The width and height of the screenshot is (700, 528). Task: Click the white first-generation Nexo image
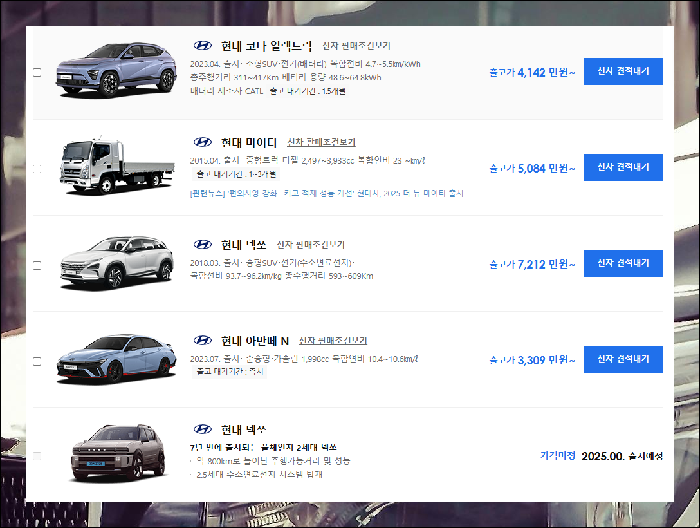pos(117,263)
